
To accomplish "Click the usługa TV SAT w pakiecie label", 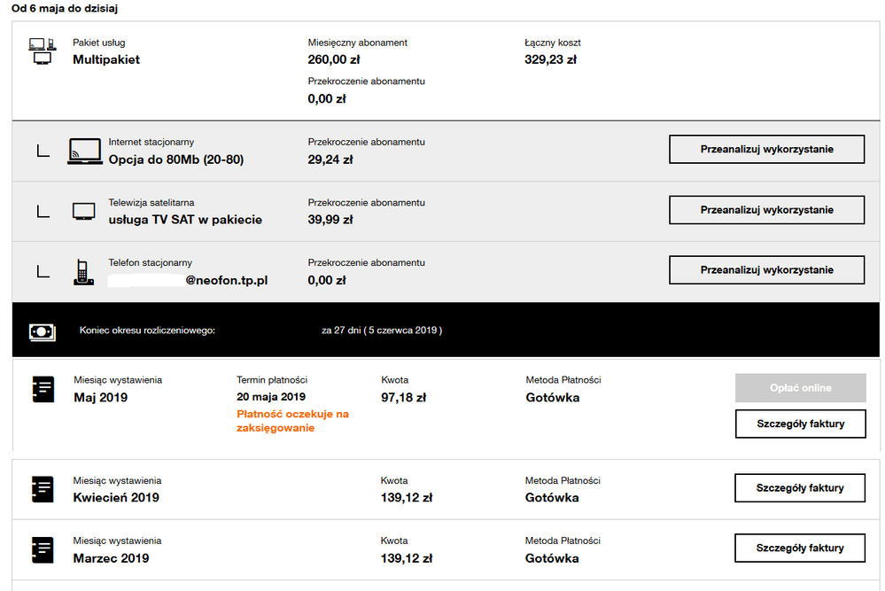I will click(185, 220).
